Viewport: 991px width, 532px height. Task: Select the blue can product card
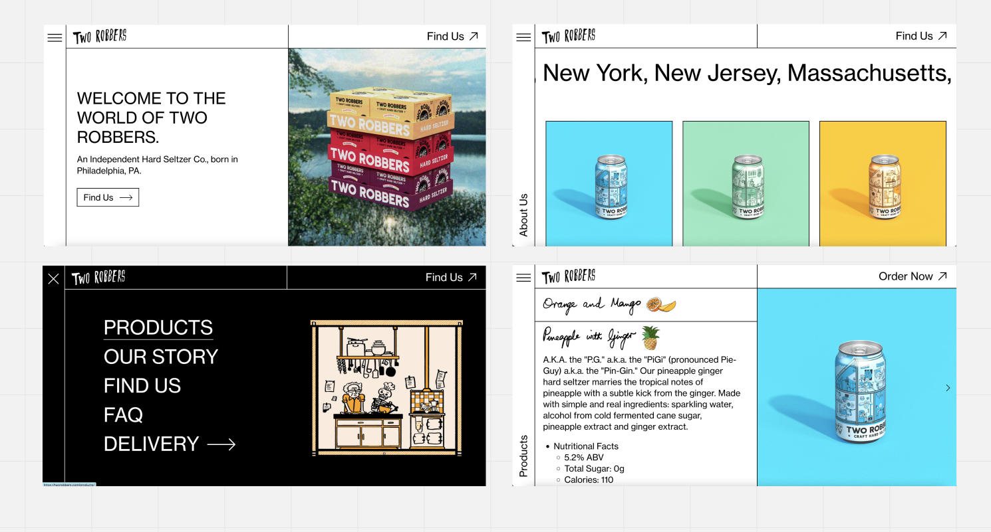coord(609,183)
